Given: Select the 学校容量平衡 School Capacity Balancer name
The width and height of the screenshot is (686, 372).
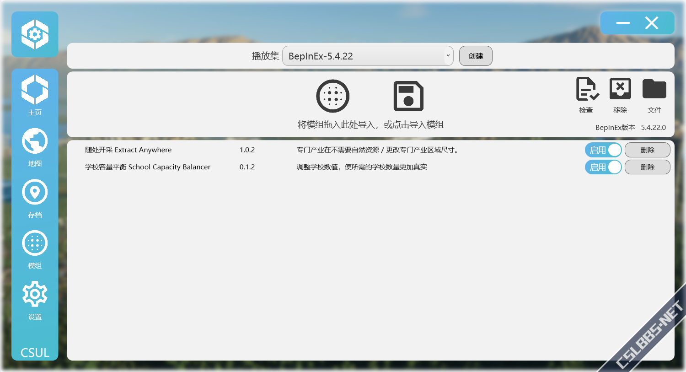Looking at the screenshot, I should click(148, 167).
